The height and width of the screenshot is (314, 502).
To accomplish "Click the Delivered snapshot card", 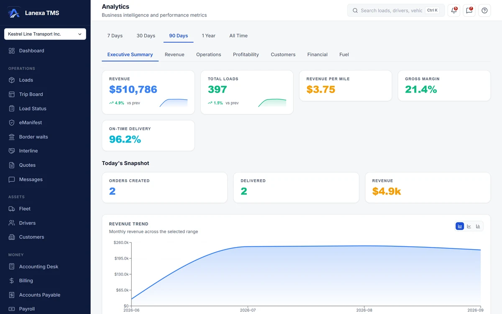I will 296,188.
